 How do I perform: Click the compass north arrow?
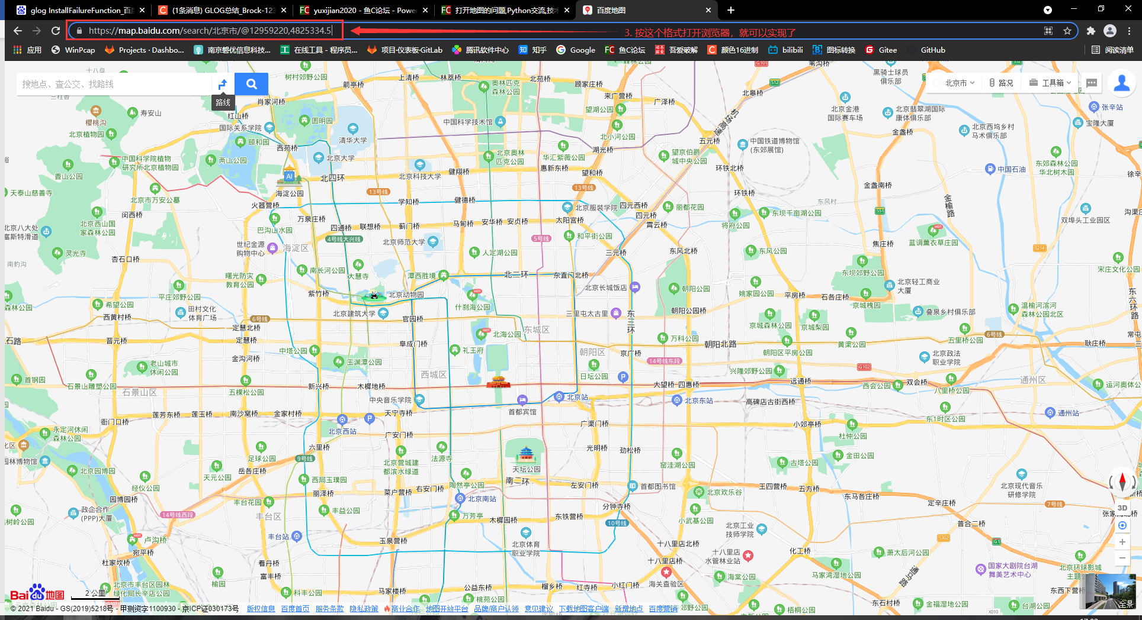(1122, 481)
